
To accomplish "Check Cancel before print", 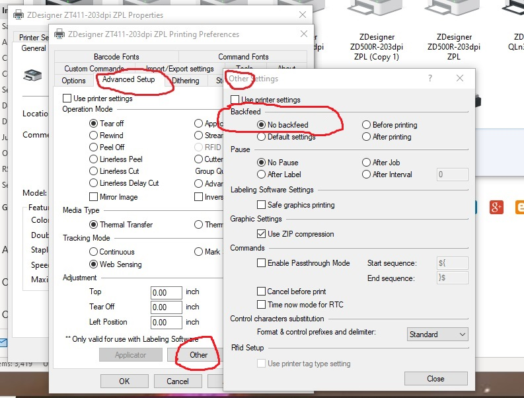I will click(x=261, y=292).
